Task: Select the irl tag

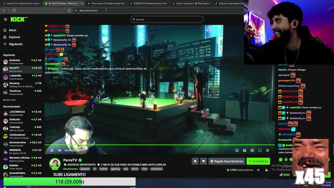Action: [x=95, y=169]
